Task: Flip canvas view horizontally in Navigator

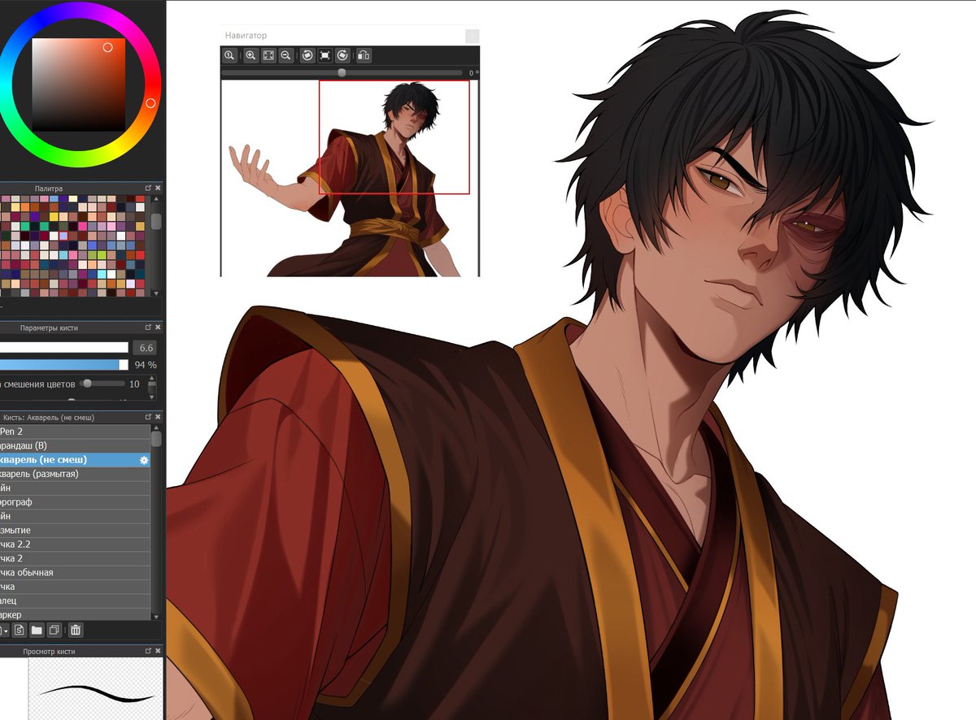Action: point(364,55)
